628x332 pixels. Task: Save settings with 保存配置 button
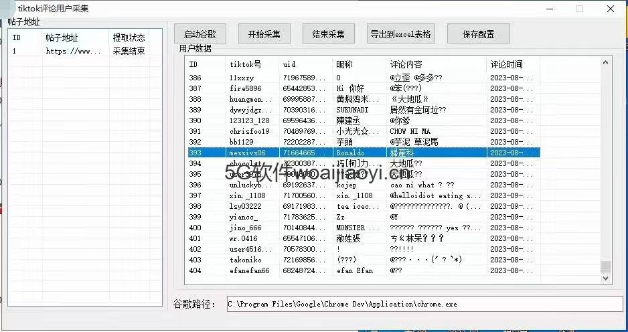point(478,34)
